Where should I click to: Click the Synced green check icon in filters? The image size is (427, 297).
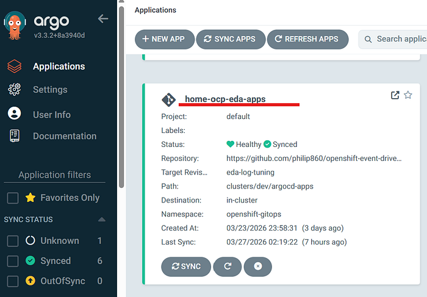click(x=30, y=260)
